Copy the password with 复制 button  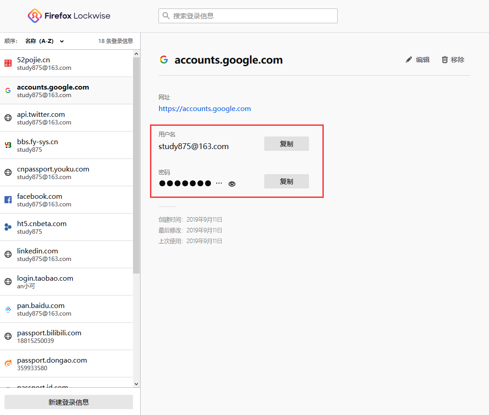coord(286,181)
